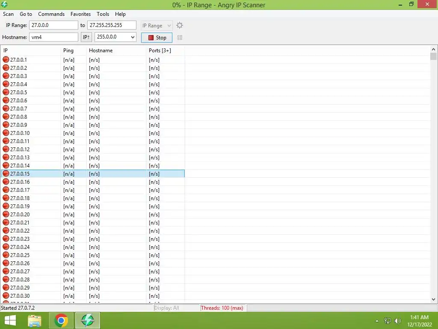
Task: Open the preferences gear icon
Action: pyautogui.click(x=180, y=25)
